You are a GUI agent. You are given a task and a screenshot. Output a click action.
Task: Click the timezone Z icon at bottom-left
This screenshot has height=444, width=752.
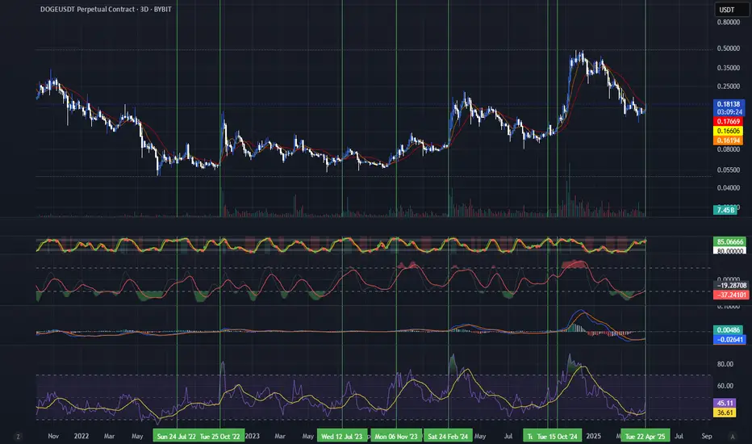pos(19,436)
